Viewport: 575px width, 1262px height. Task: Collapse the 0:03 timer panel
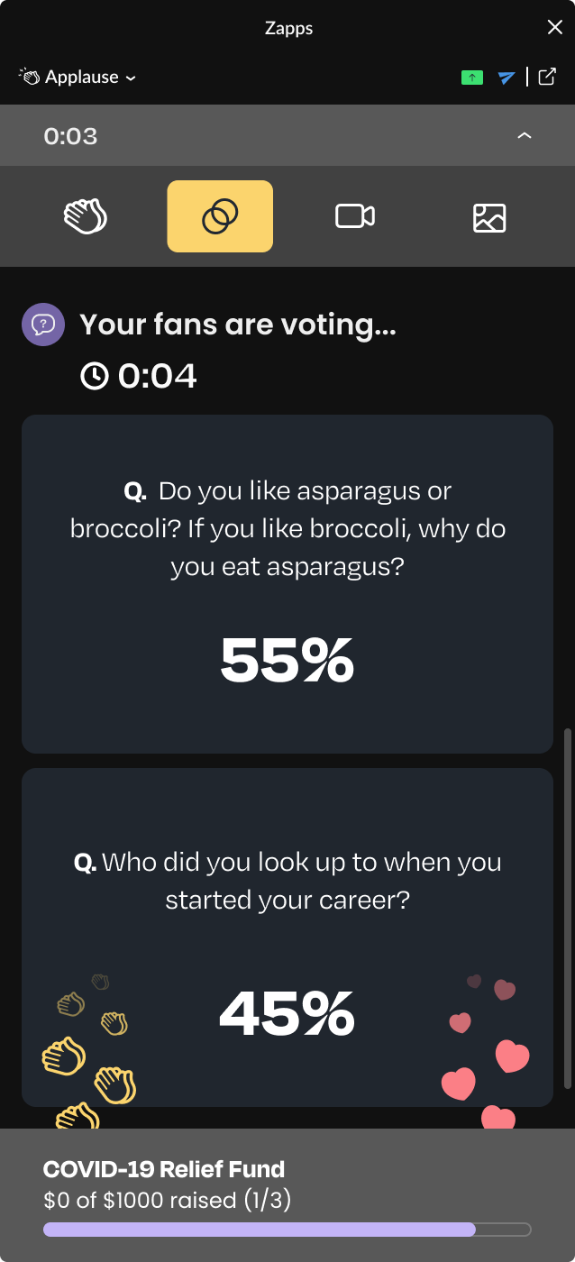point(525,136)
